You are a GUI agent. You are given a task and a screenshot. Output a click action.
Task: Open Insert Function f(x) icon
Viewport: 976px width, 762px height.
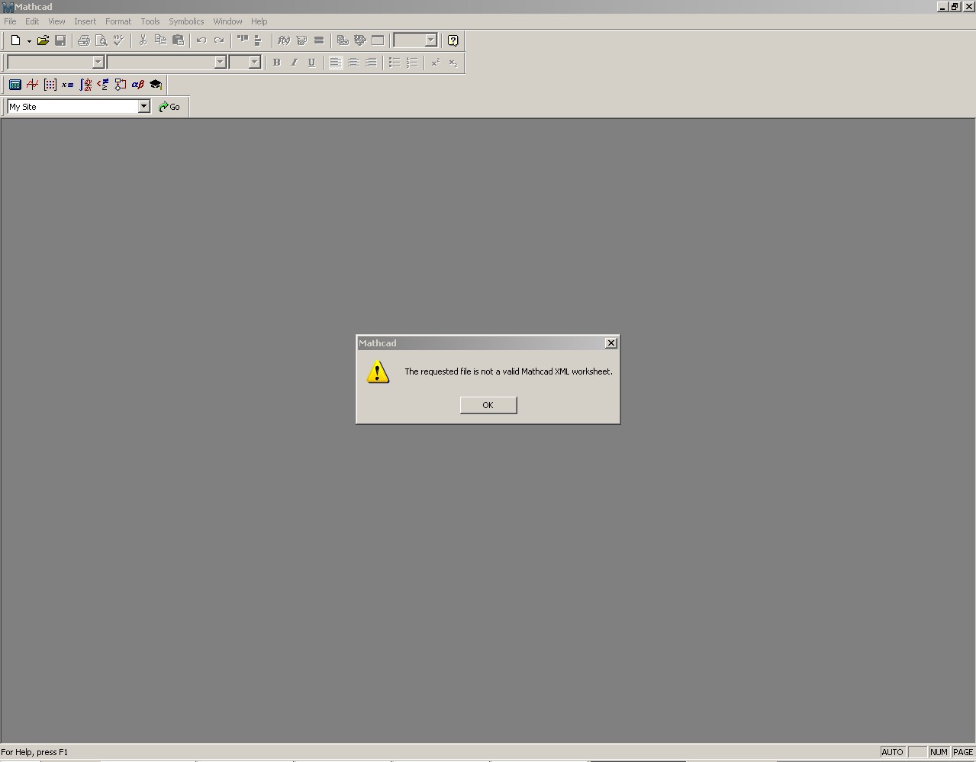point(284,40)
